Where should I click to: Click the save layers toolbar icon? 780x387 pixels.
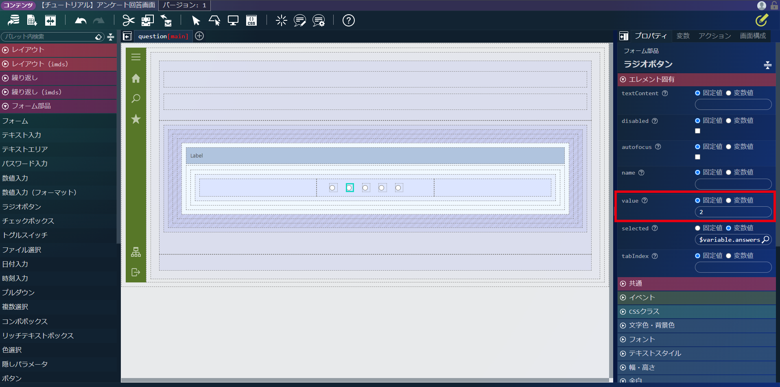tap(13, 20)
